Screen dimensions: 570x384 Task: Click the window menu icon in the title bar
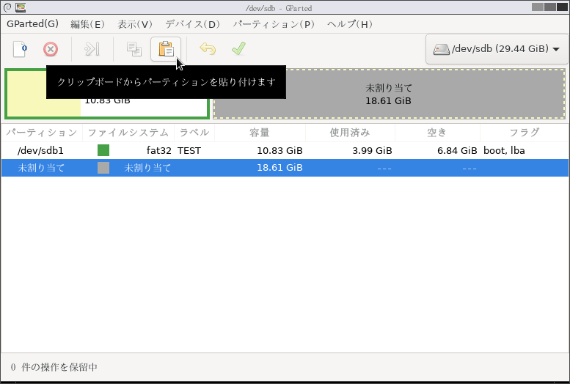tap(7, 7)
